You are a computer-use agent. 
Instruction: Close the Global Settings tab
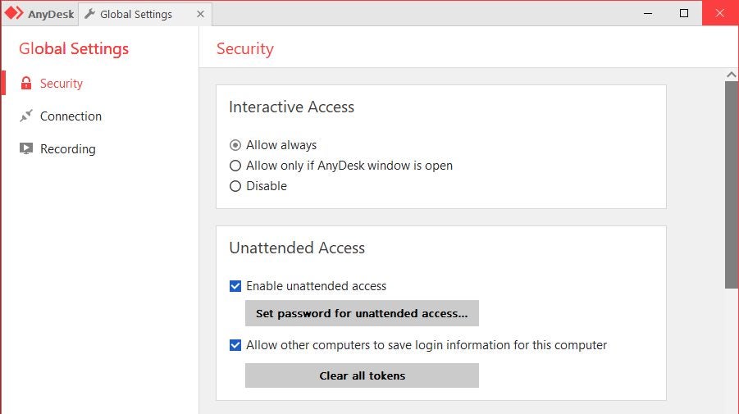click(199, 14)
